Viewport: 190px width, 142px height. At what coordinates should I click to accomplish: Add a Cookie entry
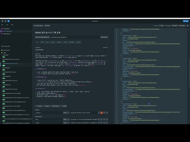pyautogui.click(x=64, y=106)
